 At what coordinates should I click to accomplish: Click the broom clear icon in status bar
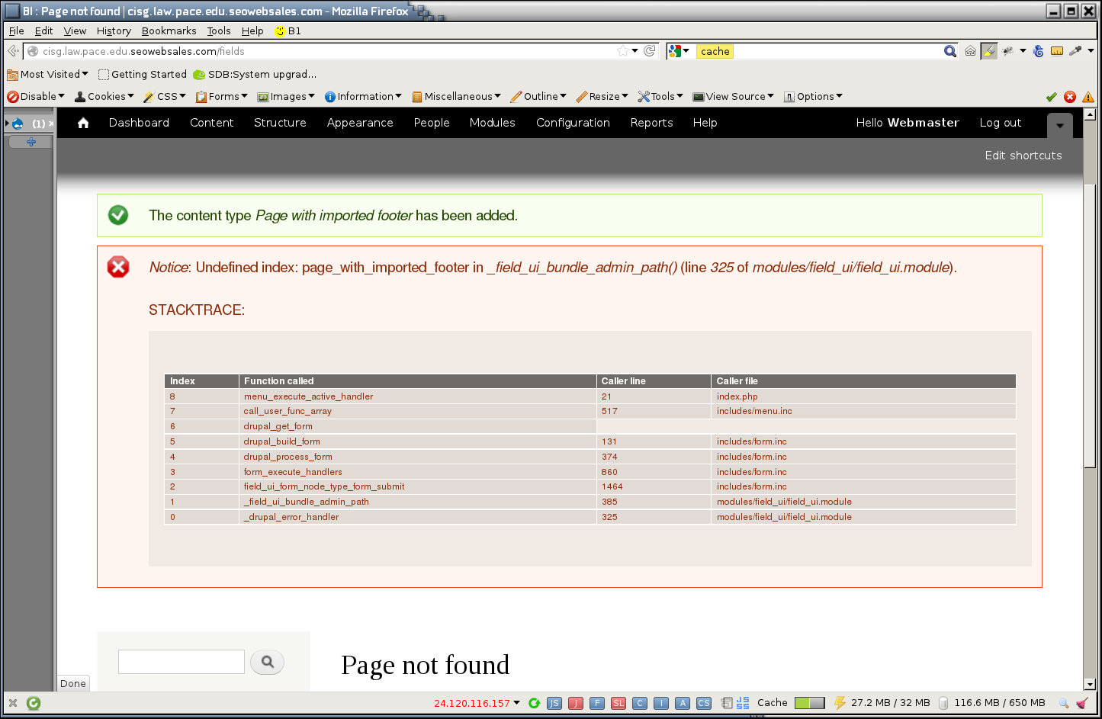tap(1082, 703)
